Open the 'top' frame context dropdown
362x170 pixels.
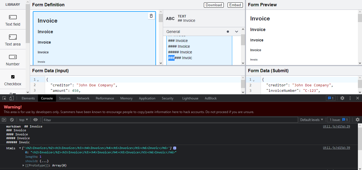(23, 120)
